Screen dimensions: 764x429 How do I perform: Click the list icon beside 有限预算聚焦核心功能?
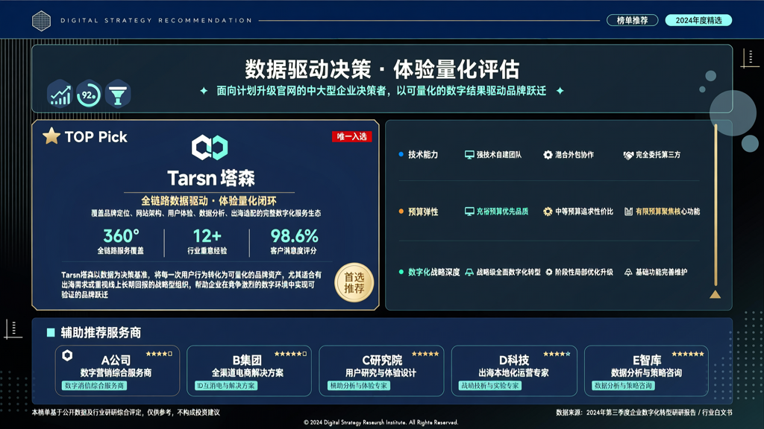click(628, 212)
